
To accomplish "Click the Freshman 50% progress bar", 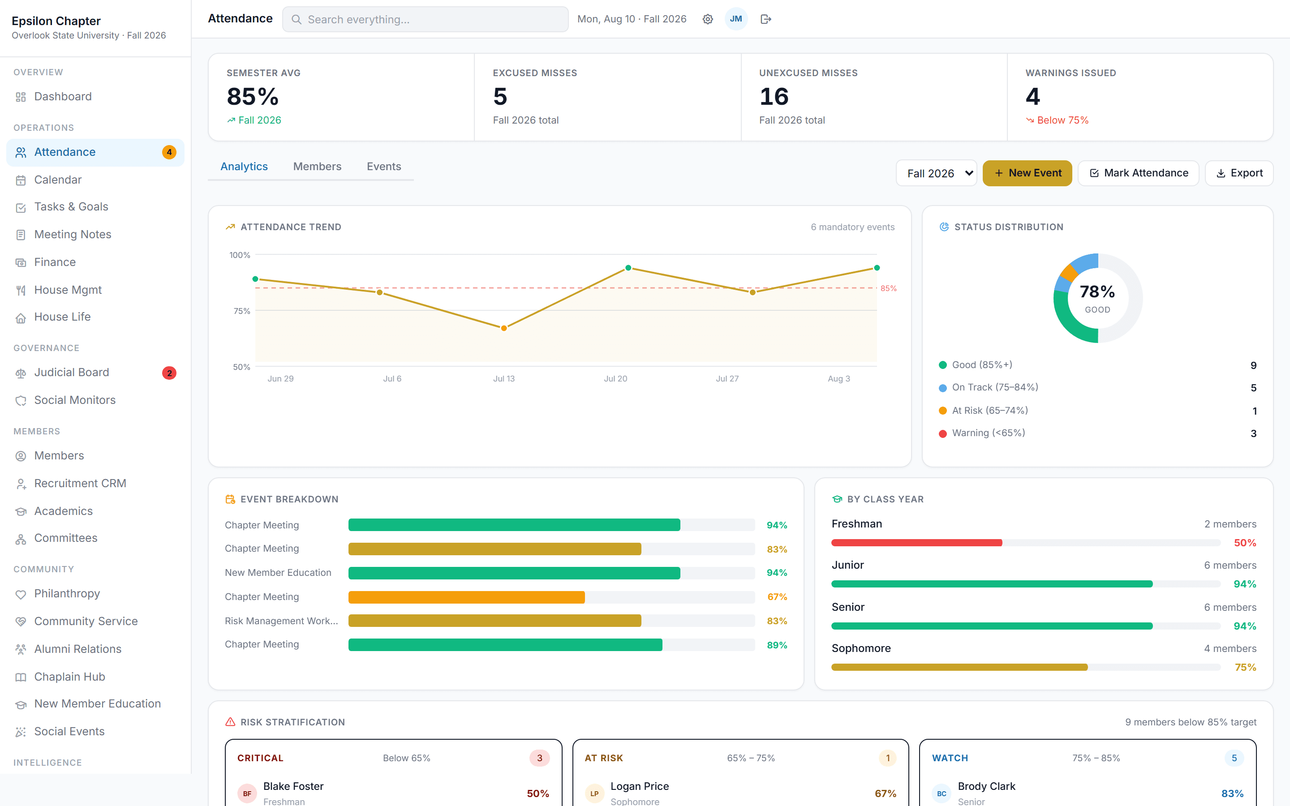I will (1026, 543).
